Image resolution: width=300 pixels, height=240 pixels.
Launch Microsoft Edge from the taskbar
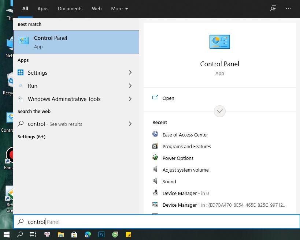click(x=88, y=235)
